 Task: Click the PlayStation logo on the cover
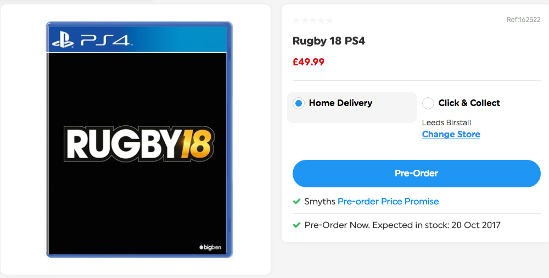pyautogui.click(x=63, y=41)
